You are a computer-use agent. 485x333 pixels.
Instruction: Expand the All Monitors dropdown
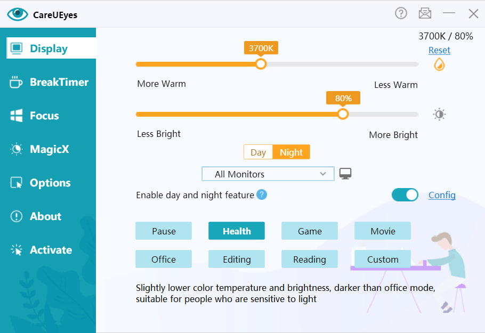pyautogui.click(x=268, y=174)
